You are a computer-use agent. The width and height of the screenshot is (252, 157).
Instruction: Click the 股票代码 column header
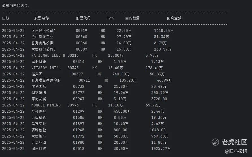(x=83, y=18)
